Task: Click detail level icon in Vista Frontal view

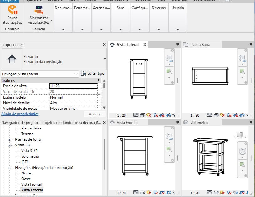Action: pyautogui.click(x=136, y=192)
